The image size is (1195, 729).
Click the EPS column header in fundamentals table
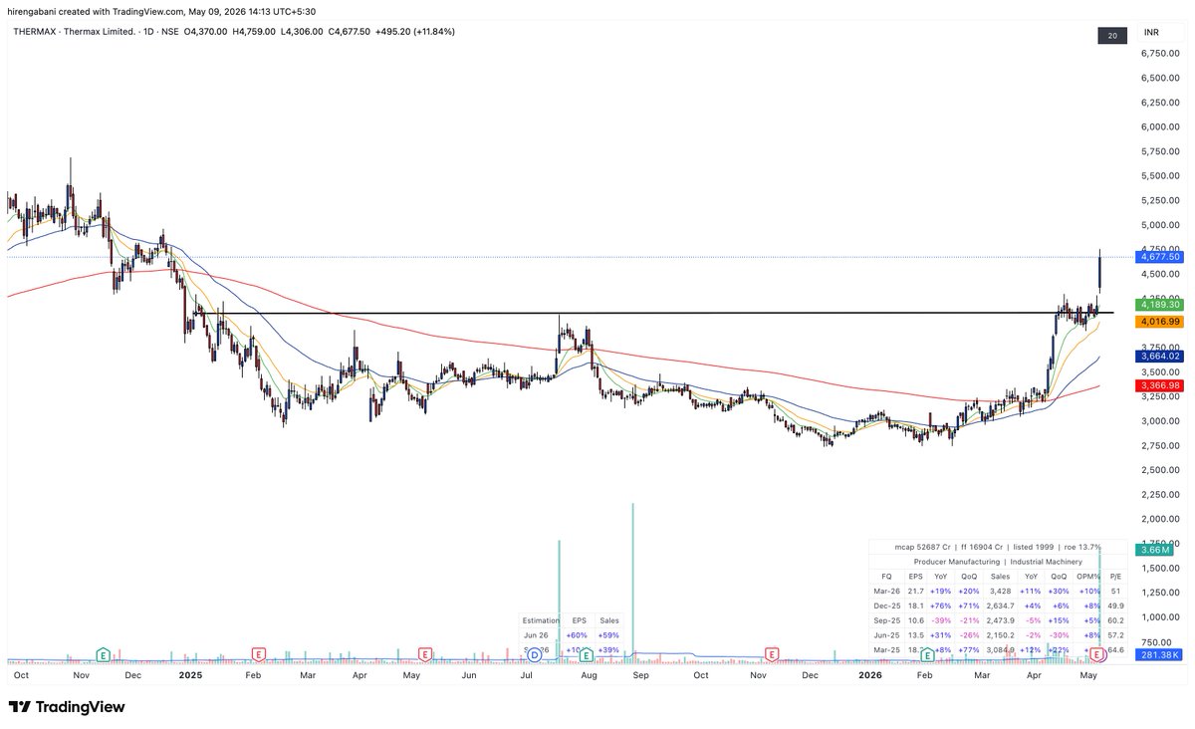click(915, 576)
